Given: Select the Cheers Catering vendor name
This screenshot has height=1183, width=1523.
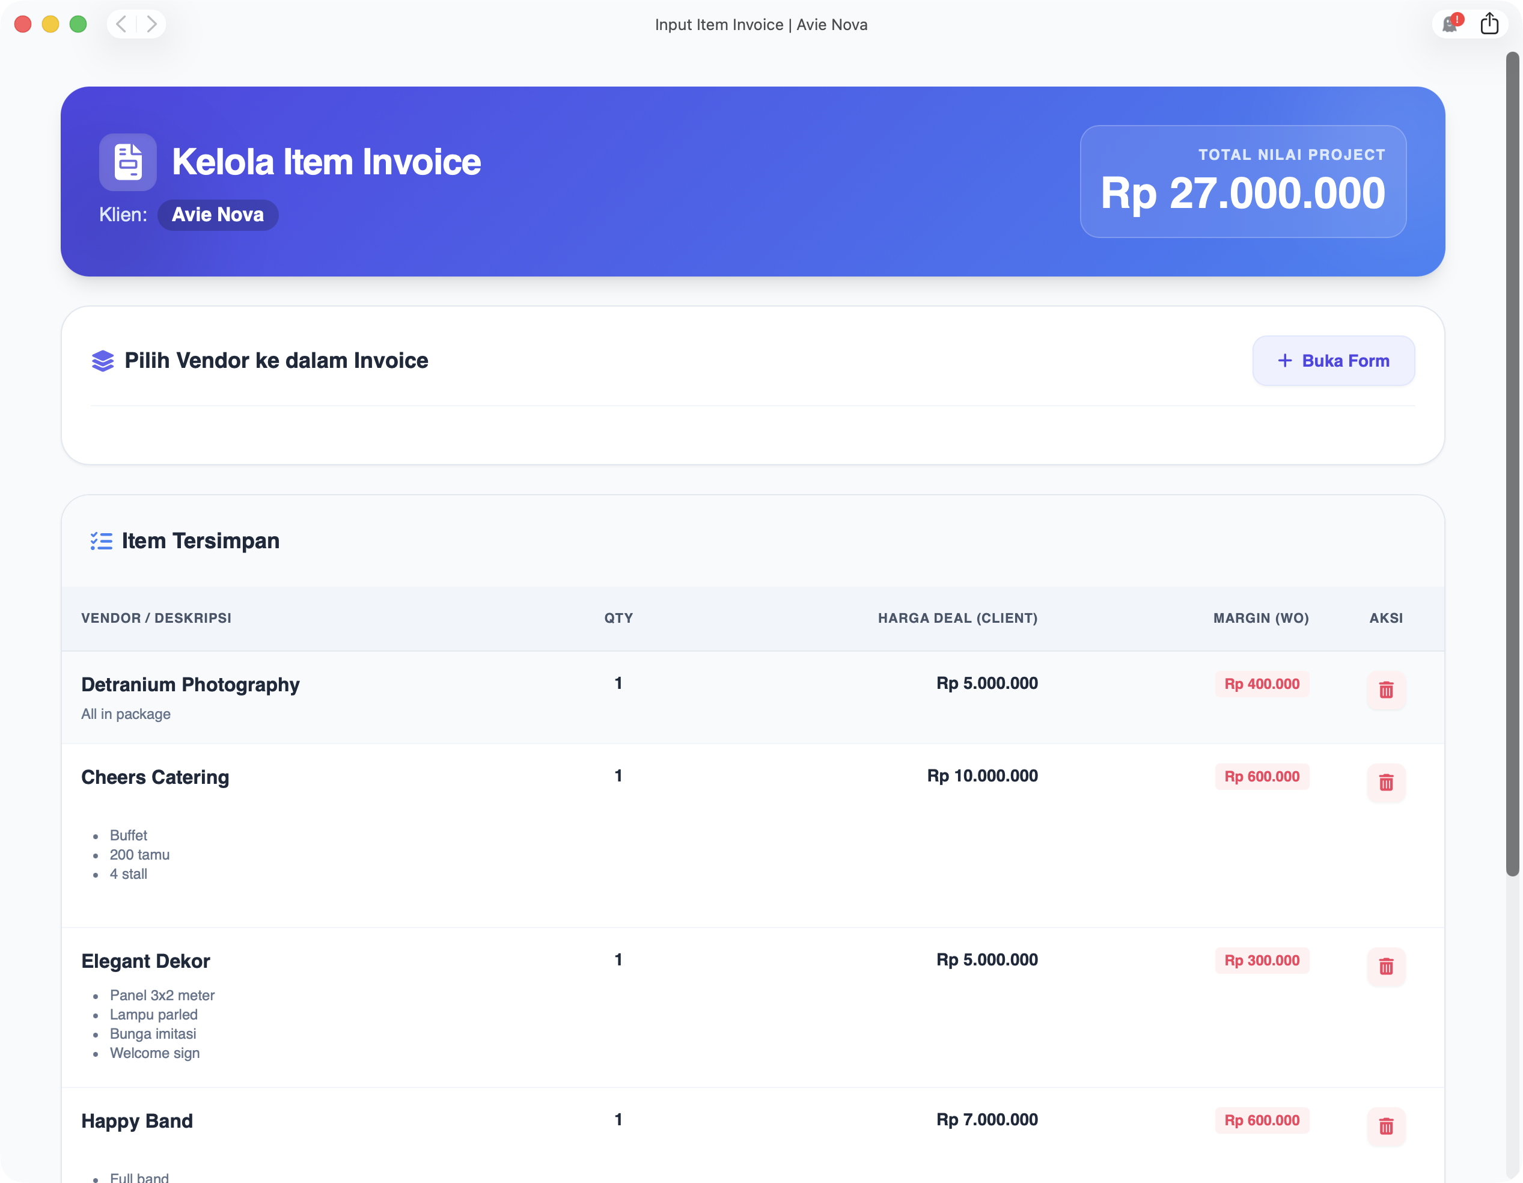Looking at the screenshot, I should pos(155,777).
